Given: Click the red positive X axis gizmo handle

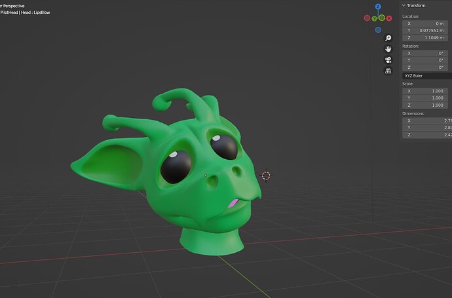Looking at the screenshot, I should 389,18.
